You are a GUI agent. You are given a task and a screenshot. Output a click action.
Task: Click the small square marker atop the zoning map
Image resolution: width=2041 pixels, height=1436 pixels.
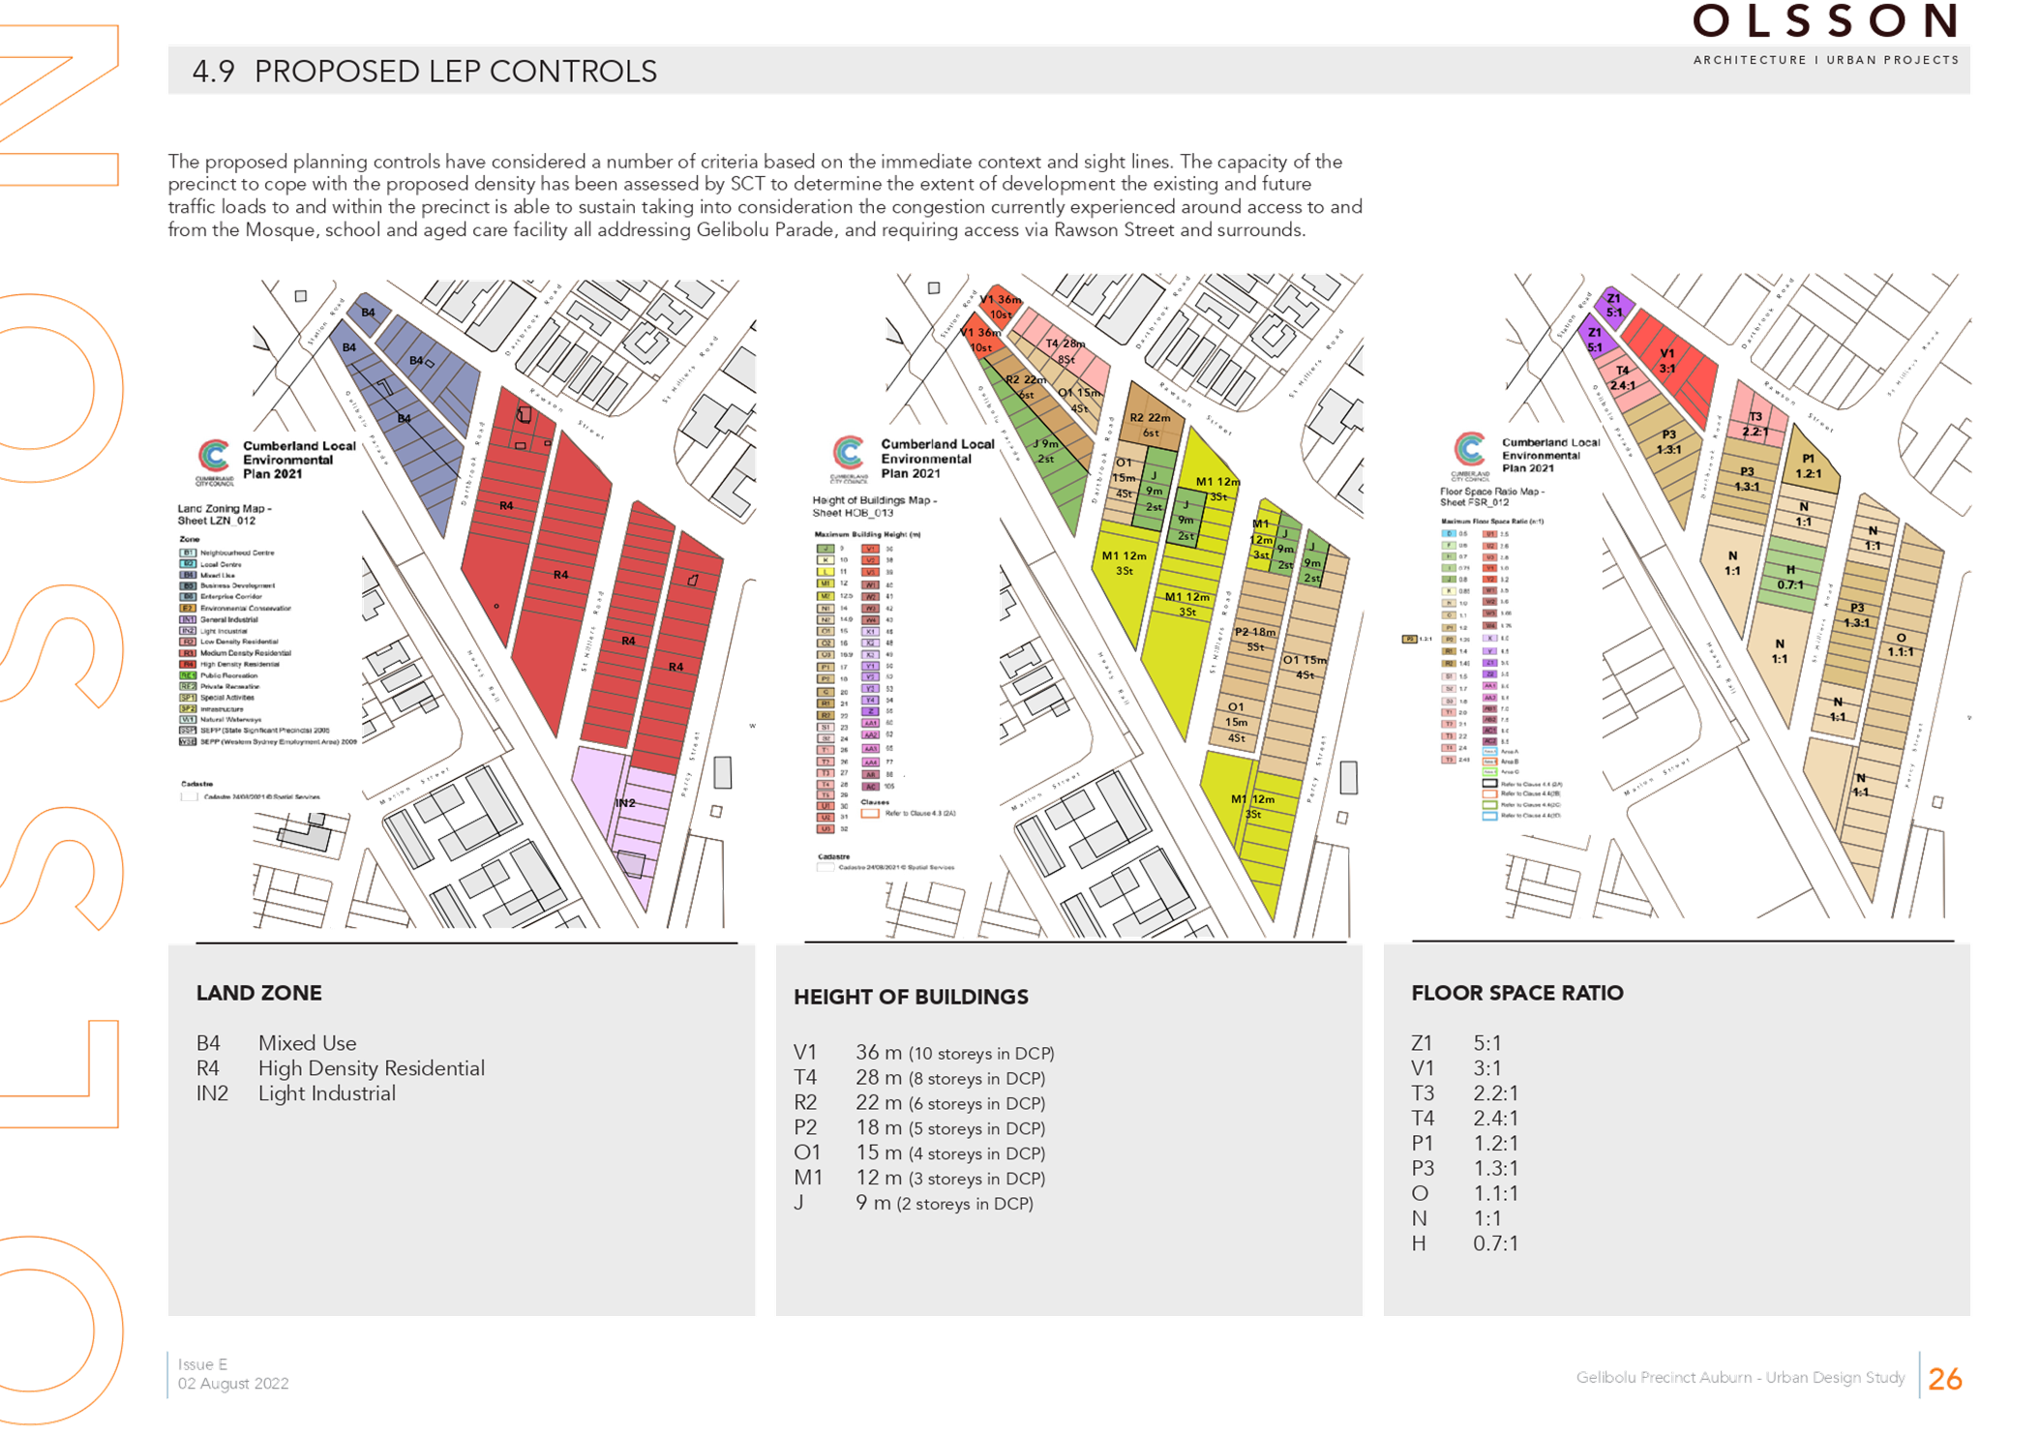(x=301, y=296)
